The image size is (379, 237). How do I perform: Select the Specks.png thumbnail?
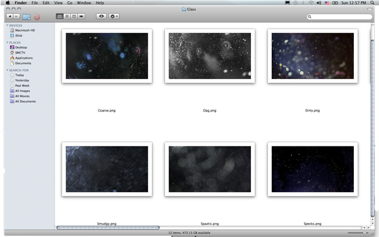pos(312,169)
